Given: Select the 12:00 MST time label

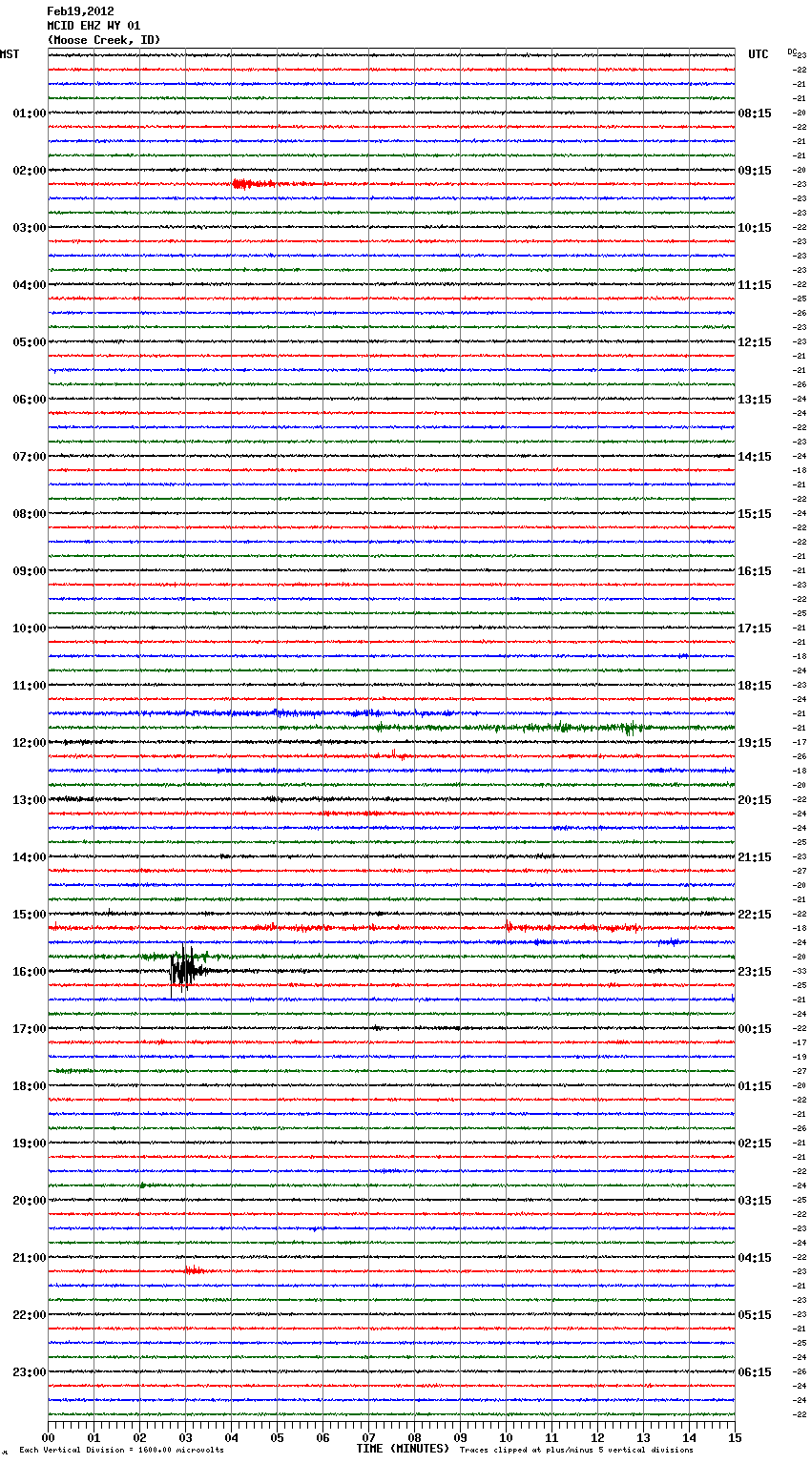Looking at the screenshot, I should click(x=30, y=743).
